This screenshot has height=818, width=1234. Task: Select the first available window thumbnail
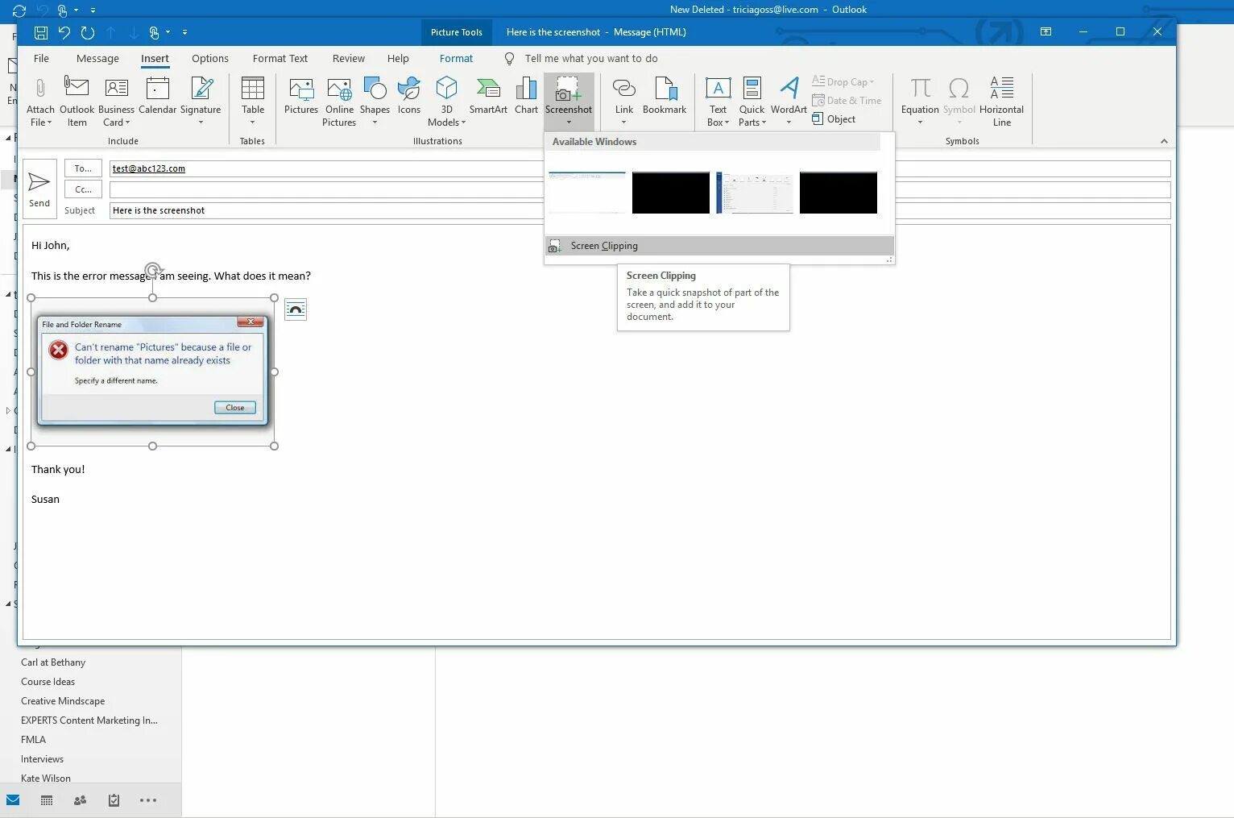[587, 193]
